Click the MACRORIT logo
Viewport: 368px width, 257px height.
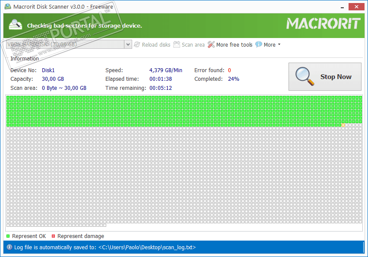click(x=323, y=23)
